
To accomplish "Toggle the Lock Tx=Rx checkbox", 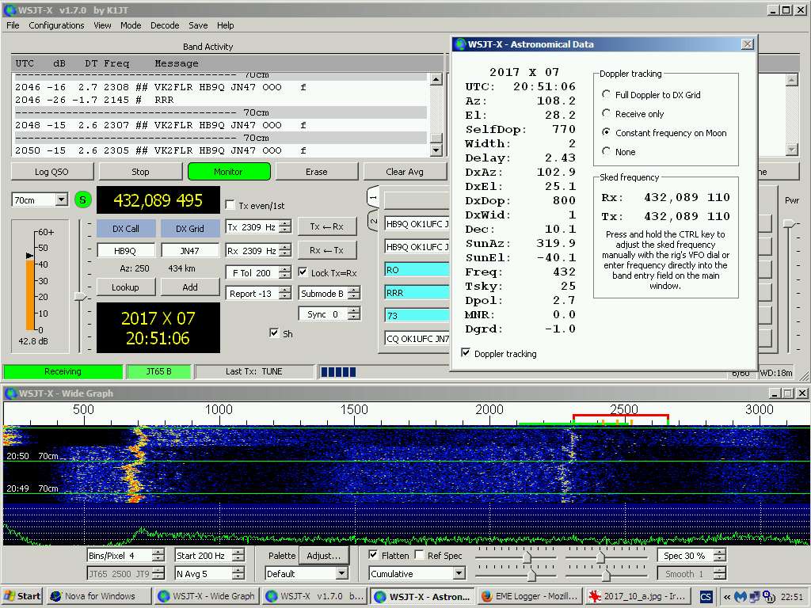I will coord(303,272).
